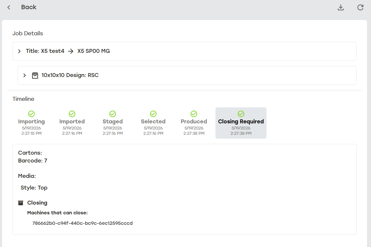Click the Job Details heading

28,34
